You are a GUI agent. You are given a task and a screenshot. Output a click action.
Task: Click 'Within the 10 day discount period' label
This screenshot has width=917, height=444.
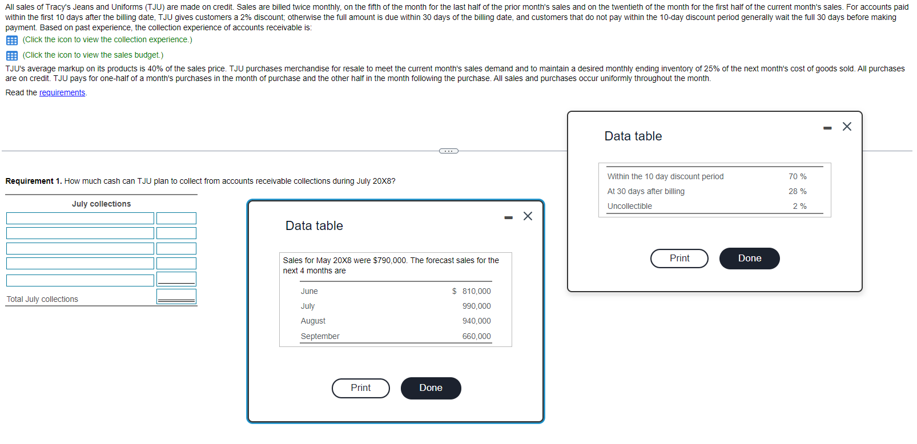point(665,176)
